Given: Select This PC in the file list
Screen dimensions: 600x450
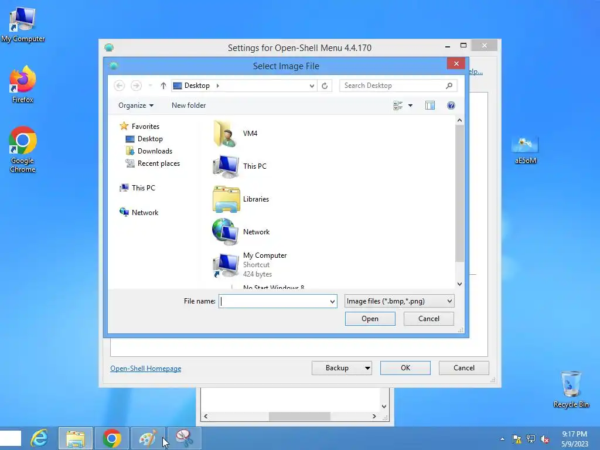Looking at the screenshot, I should (240, 166).
